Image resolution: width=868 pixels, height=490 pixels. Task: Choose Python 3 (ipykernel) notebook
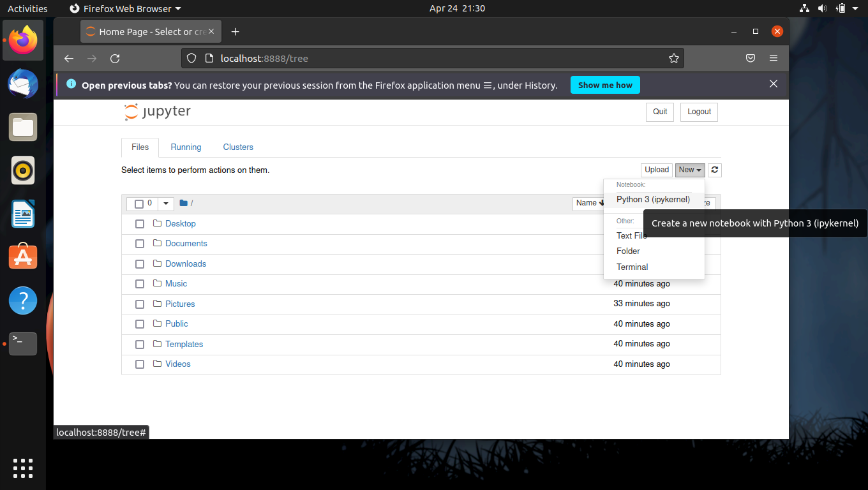pos(654,199)
